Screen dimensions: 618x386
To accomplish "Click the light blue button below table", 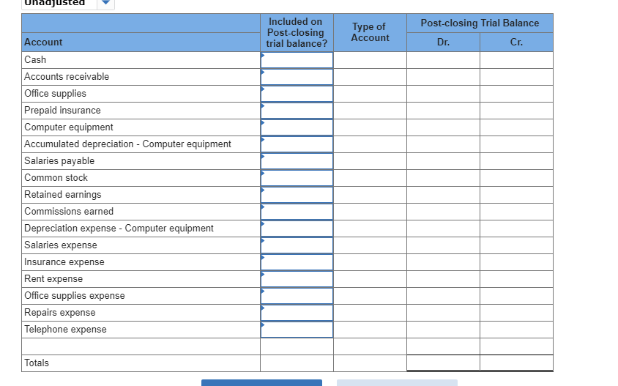I will [x=398, y=383].
